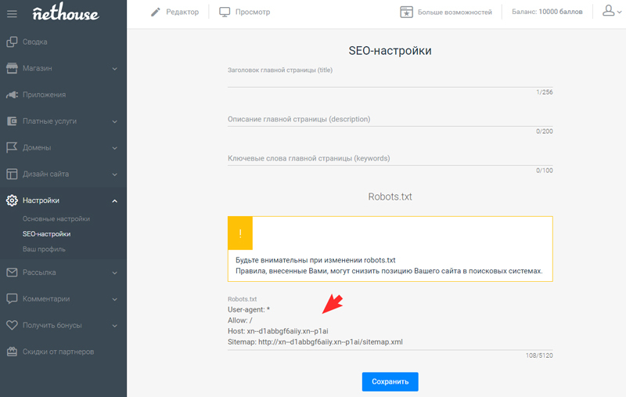Click the yellow exclamation warning icon

[x=240, y=233]
